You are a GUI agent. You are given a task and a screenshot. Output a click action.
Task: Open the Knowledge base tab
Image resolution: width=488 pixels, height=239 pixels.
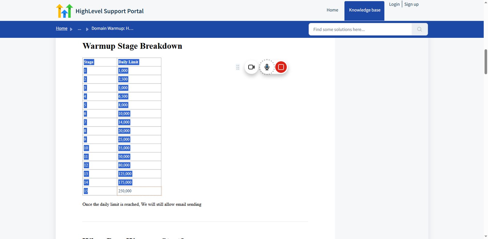coord(364,11)
